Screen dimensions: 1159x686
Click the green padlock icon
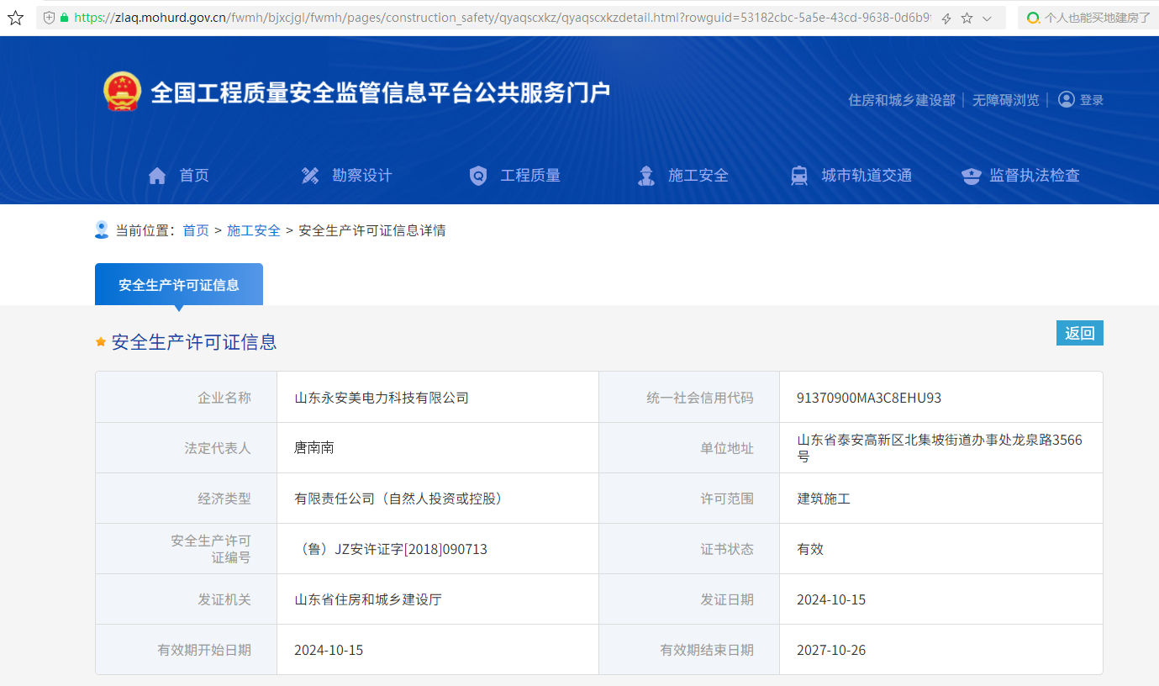pyautogui.click(x=64, y=18)
